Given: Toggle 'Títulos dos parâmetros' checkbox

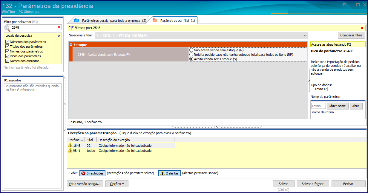Looking at the screenshot, I should click(x=7, y=47).
